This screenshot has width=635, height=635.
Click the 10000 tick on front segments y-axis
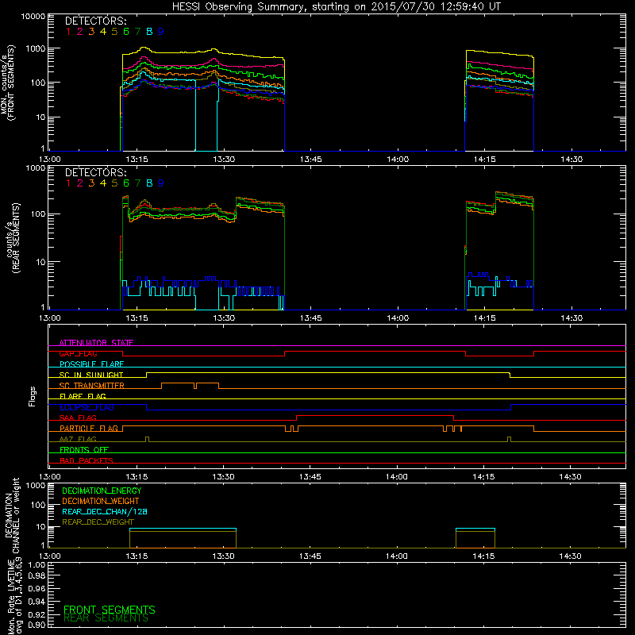pyautogui.click(x=33, y=17)
